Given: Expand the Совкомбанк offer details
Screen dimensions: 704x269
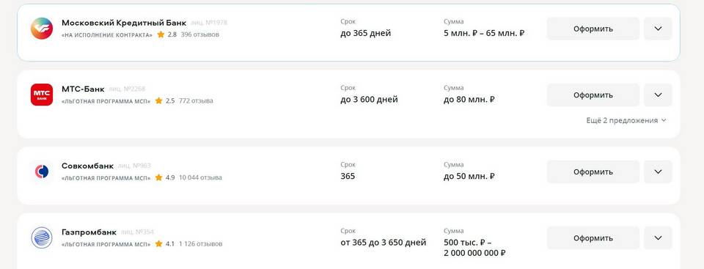Looking at the screenshot, I should [x=658, y=172].
